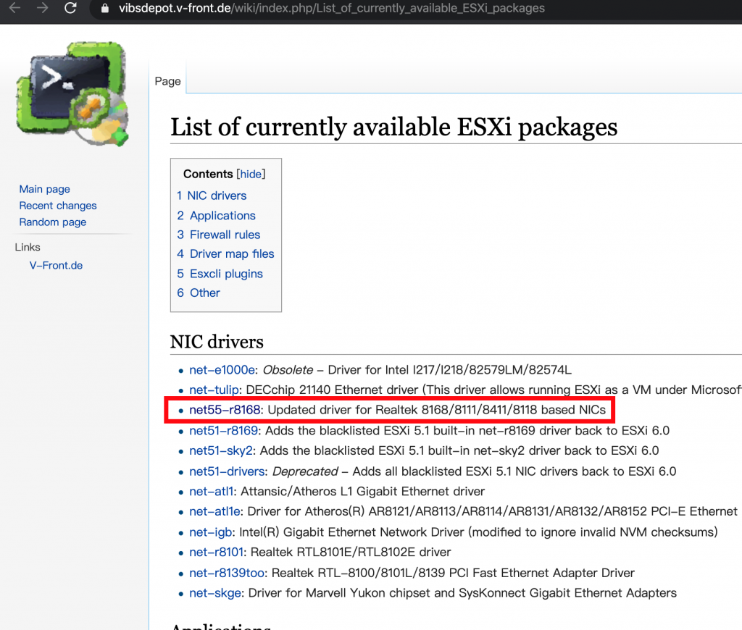Click the V-Front terminal logo image
This screenshot has height=630, width=742.
[x=72, y=93]
